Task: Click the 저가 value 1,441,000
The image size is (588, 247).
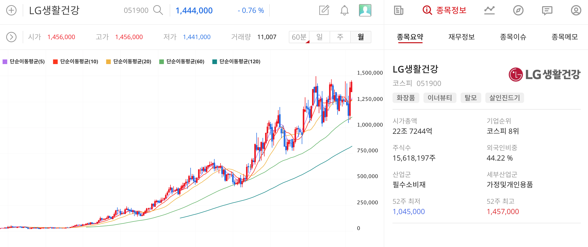Action: [197, 37]
